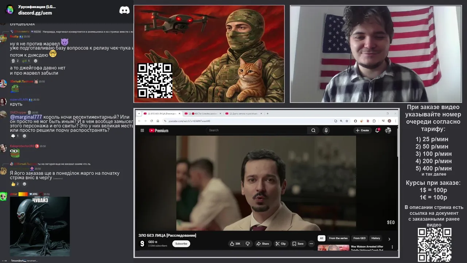The width and height of the screenshot is (467, 263).
Task: Open Wes Watson Arrested video title
Action: [367, 248]
